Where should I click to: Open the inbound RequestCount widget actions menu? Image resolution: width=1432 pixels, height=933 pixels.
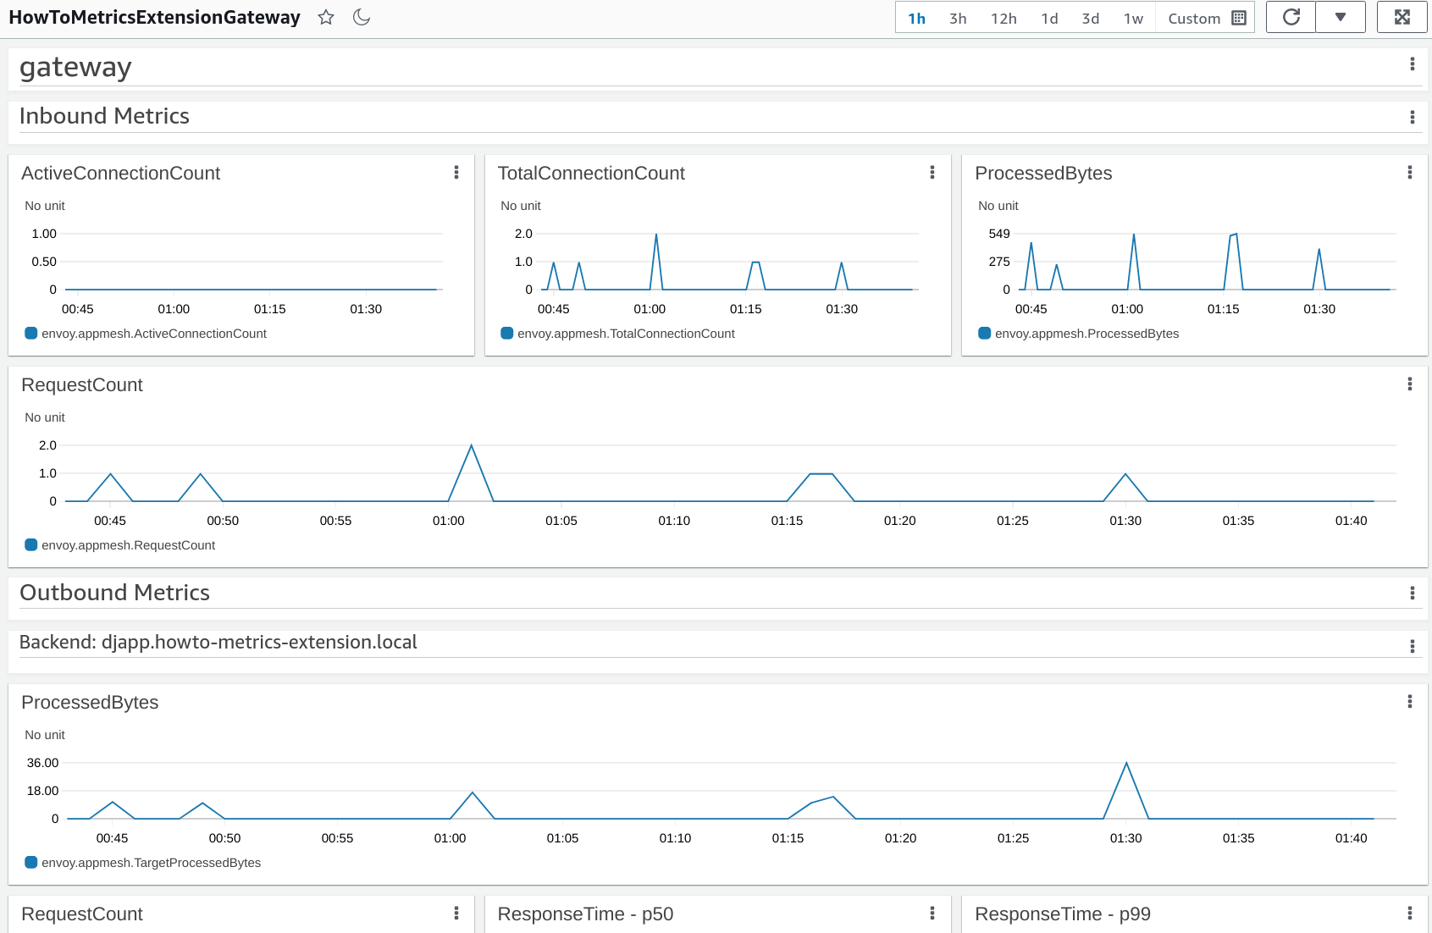1410,384
